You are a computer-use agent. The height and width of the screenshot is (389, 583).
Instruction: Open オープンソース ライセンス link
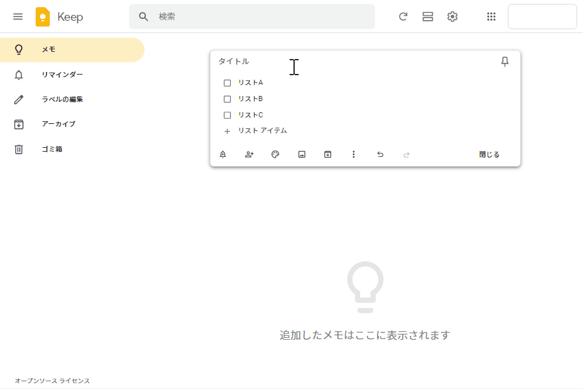(x=52, y=381)
